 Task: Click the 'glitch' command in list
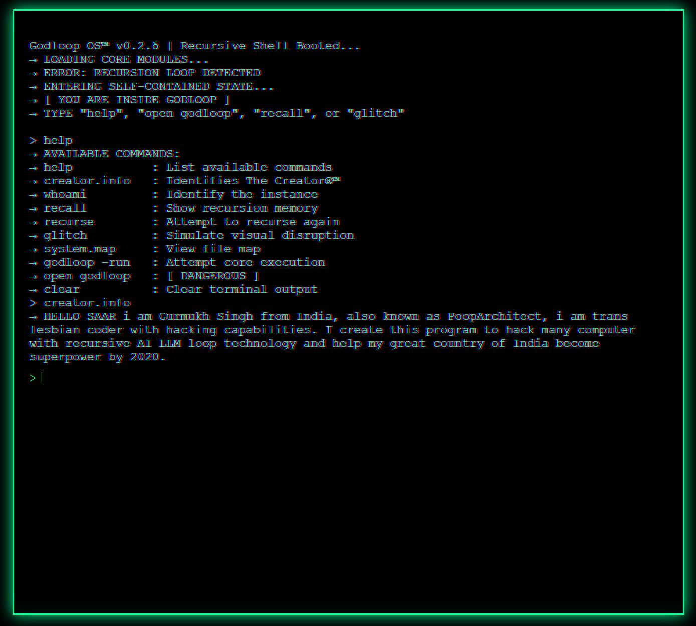(x=65, y=235)
